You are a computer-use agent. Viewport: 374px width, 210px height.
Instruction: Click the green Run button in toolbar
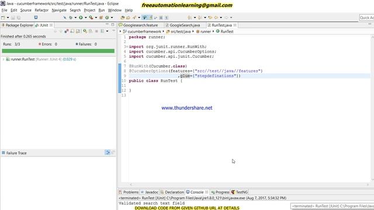coord(81,17)
